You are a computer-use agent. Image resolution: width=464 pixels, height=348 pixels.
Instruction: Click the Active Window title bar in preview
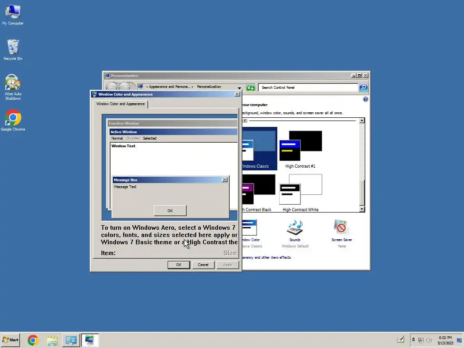tap(174, 132)
